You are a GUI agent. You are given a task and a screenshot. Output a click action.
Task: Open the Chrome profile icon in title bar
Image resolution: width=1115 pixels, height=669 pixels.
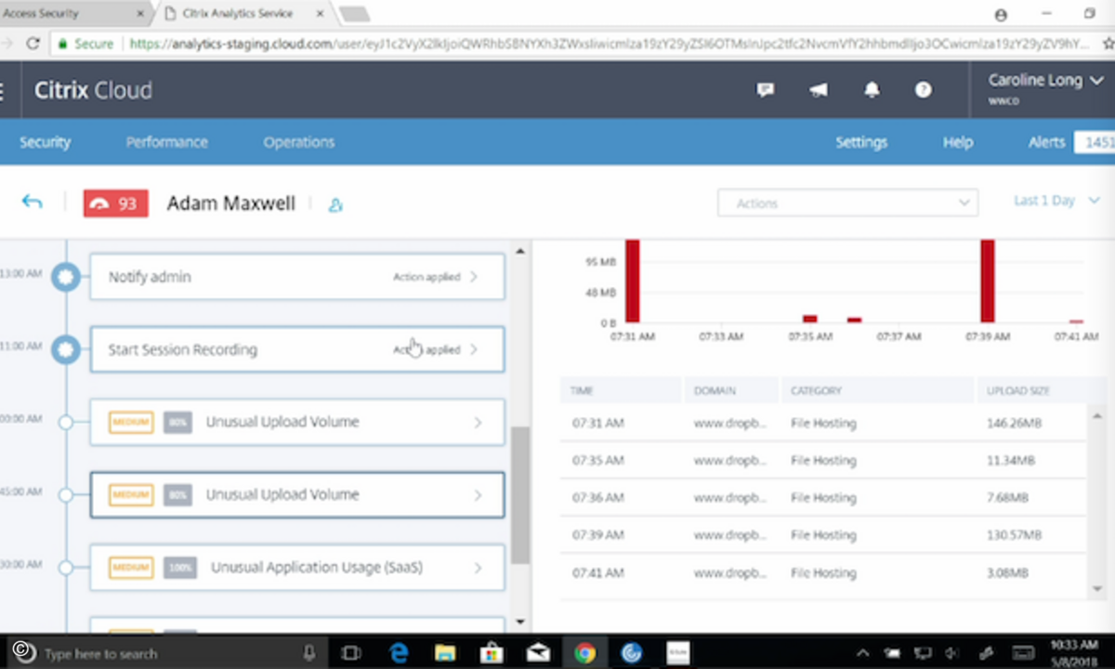1001,15
